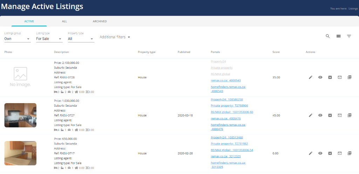The image size is (359, 174).
Task: Switch to the ACTIVE tab
Action: tap(29, 21)
